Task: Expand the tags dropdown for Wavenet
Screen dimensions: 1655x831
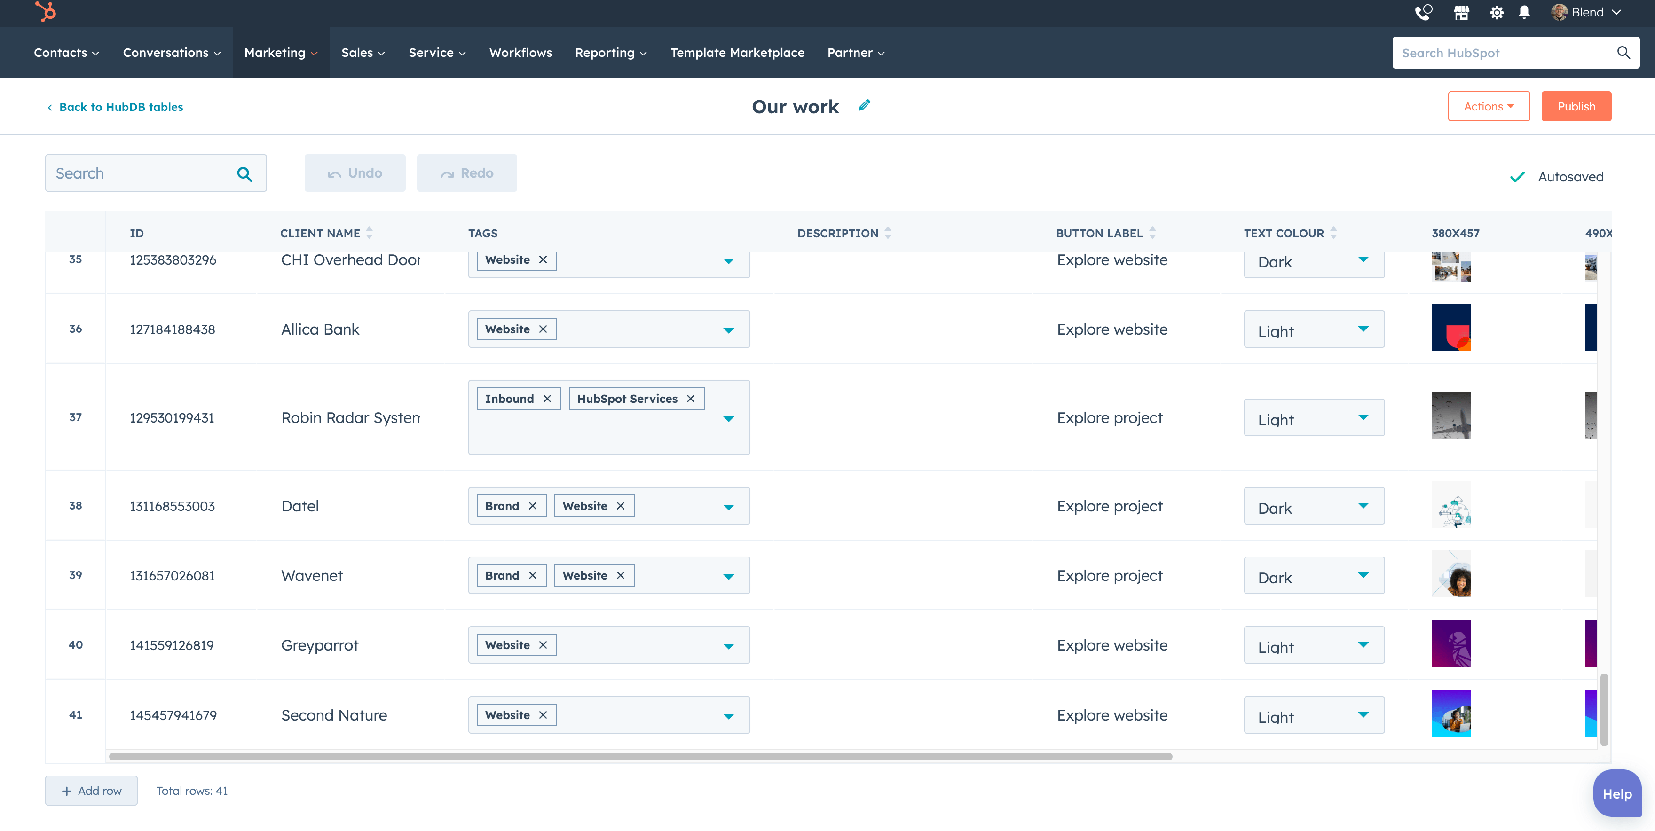Action: click(x=729, y=576)
